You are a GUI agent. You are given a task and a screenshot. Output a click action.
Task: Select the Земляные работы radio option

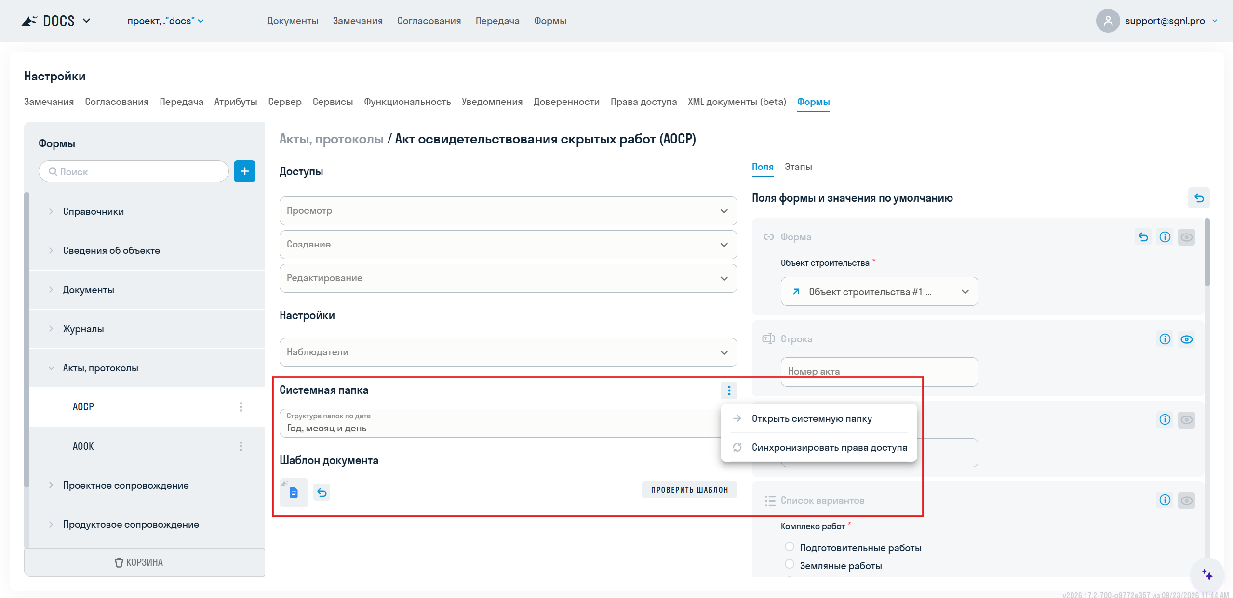[x=790, y=564]
